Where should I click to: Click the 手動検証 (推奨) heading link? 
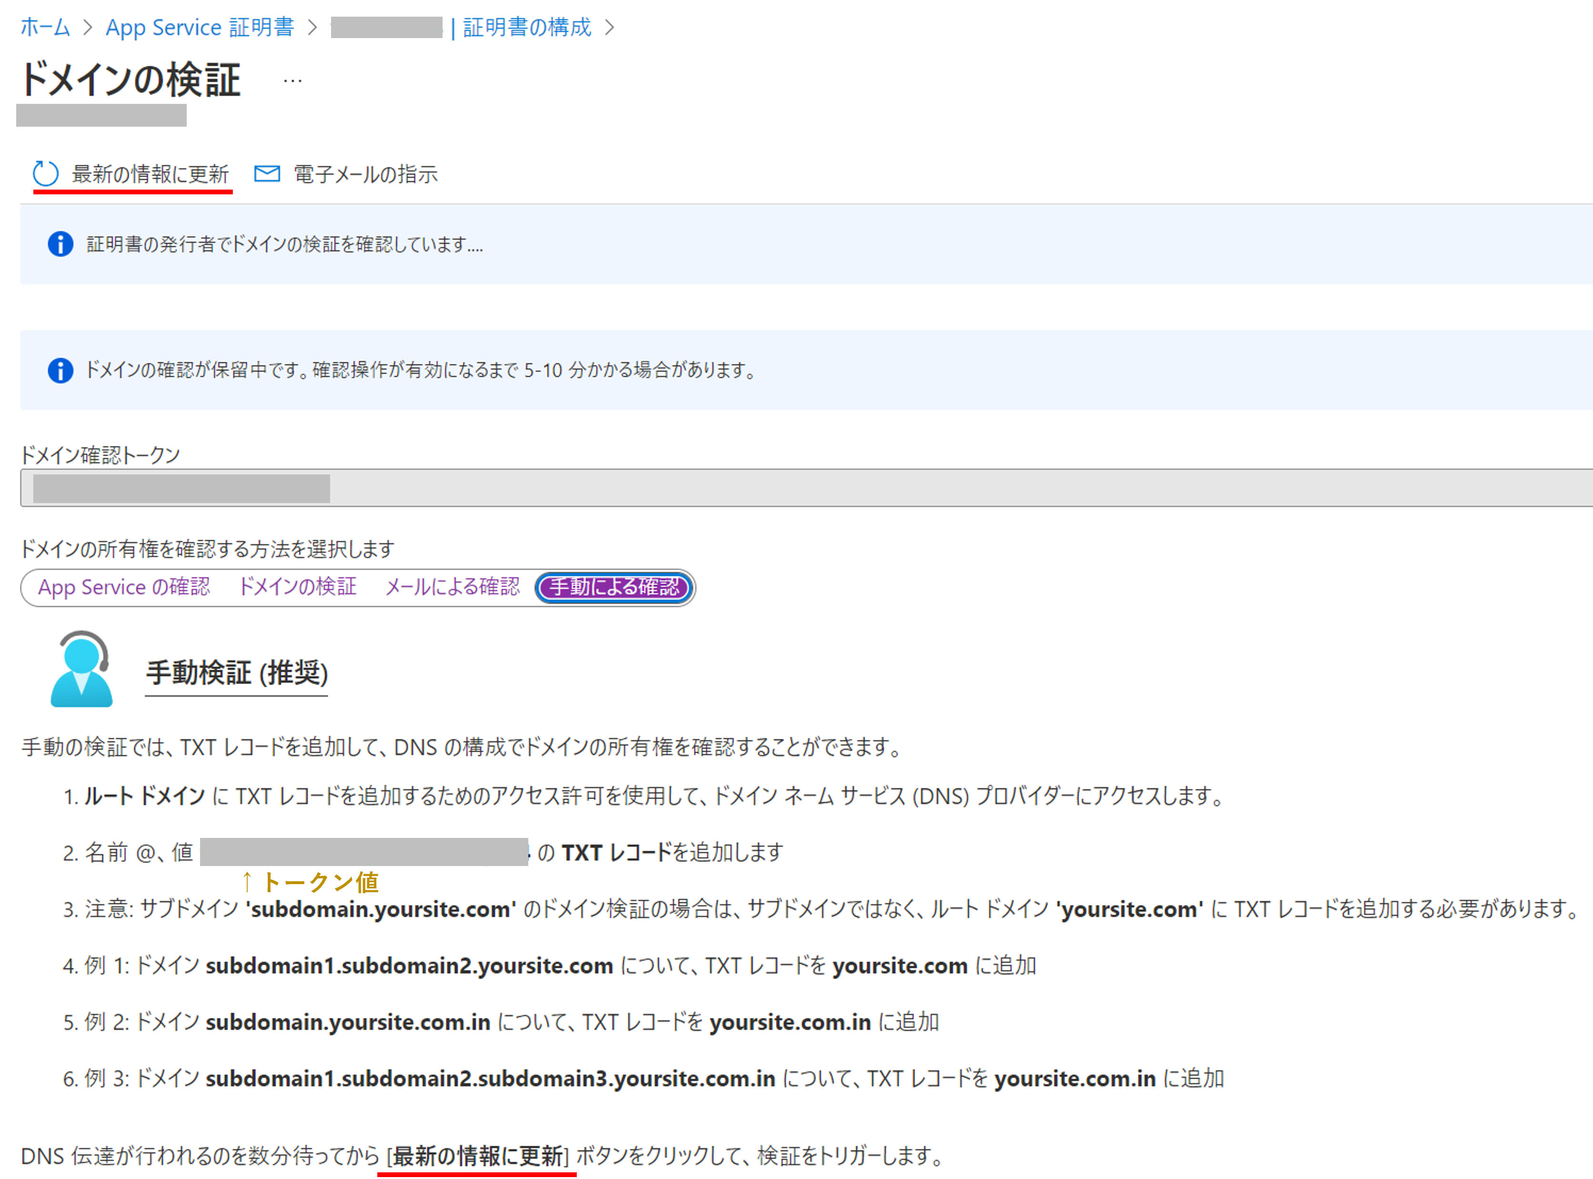[x=235, y=672]
